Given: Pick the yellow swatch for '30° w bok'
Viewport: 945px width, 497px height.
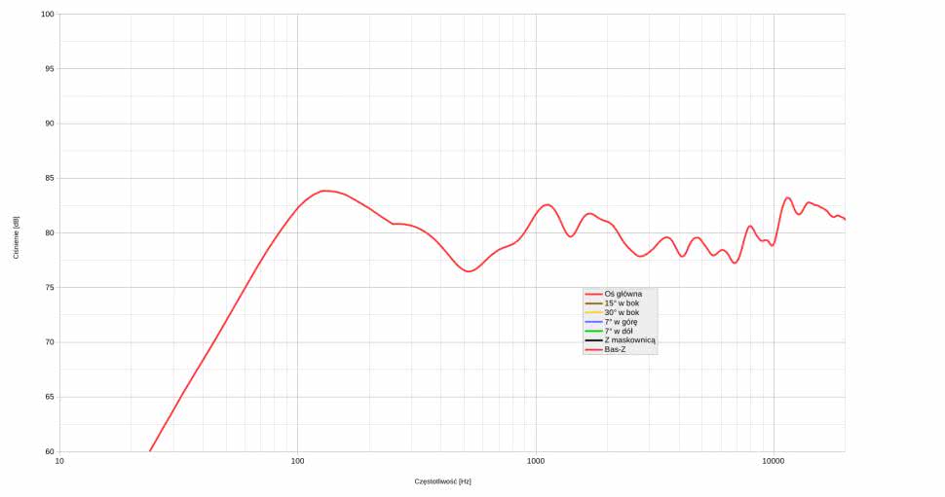Looking at the screenshot, I should 593,312.
